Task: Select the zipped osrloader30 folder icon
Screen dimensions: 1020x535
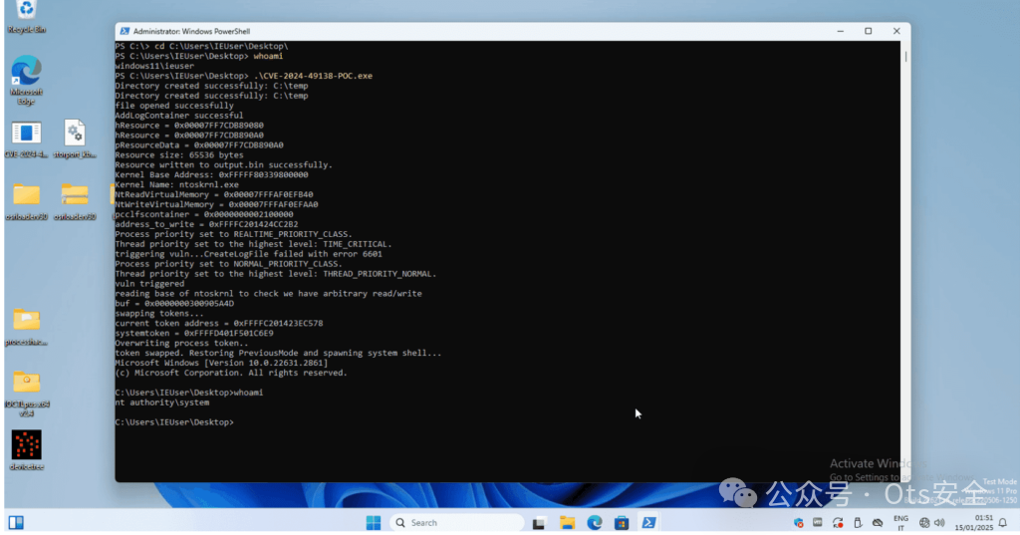Action: (75, 201)
